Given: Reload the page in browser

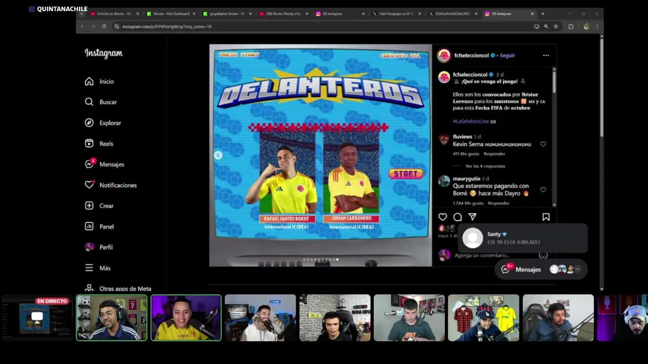Looking at the screenshot, I should pos(104,26).
